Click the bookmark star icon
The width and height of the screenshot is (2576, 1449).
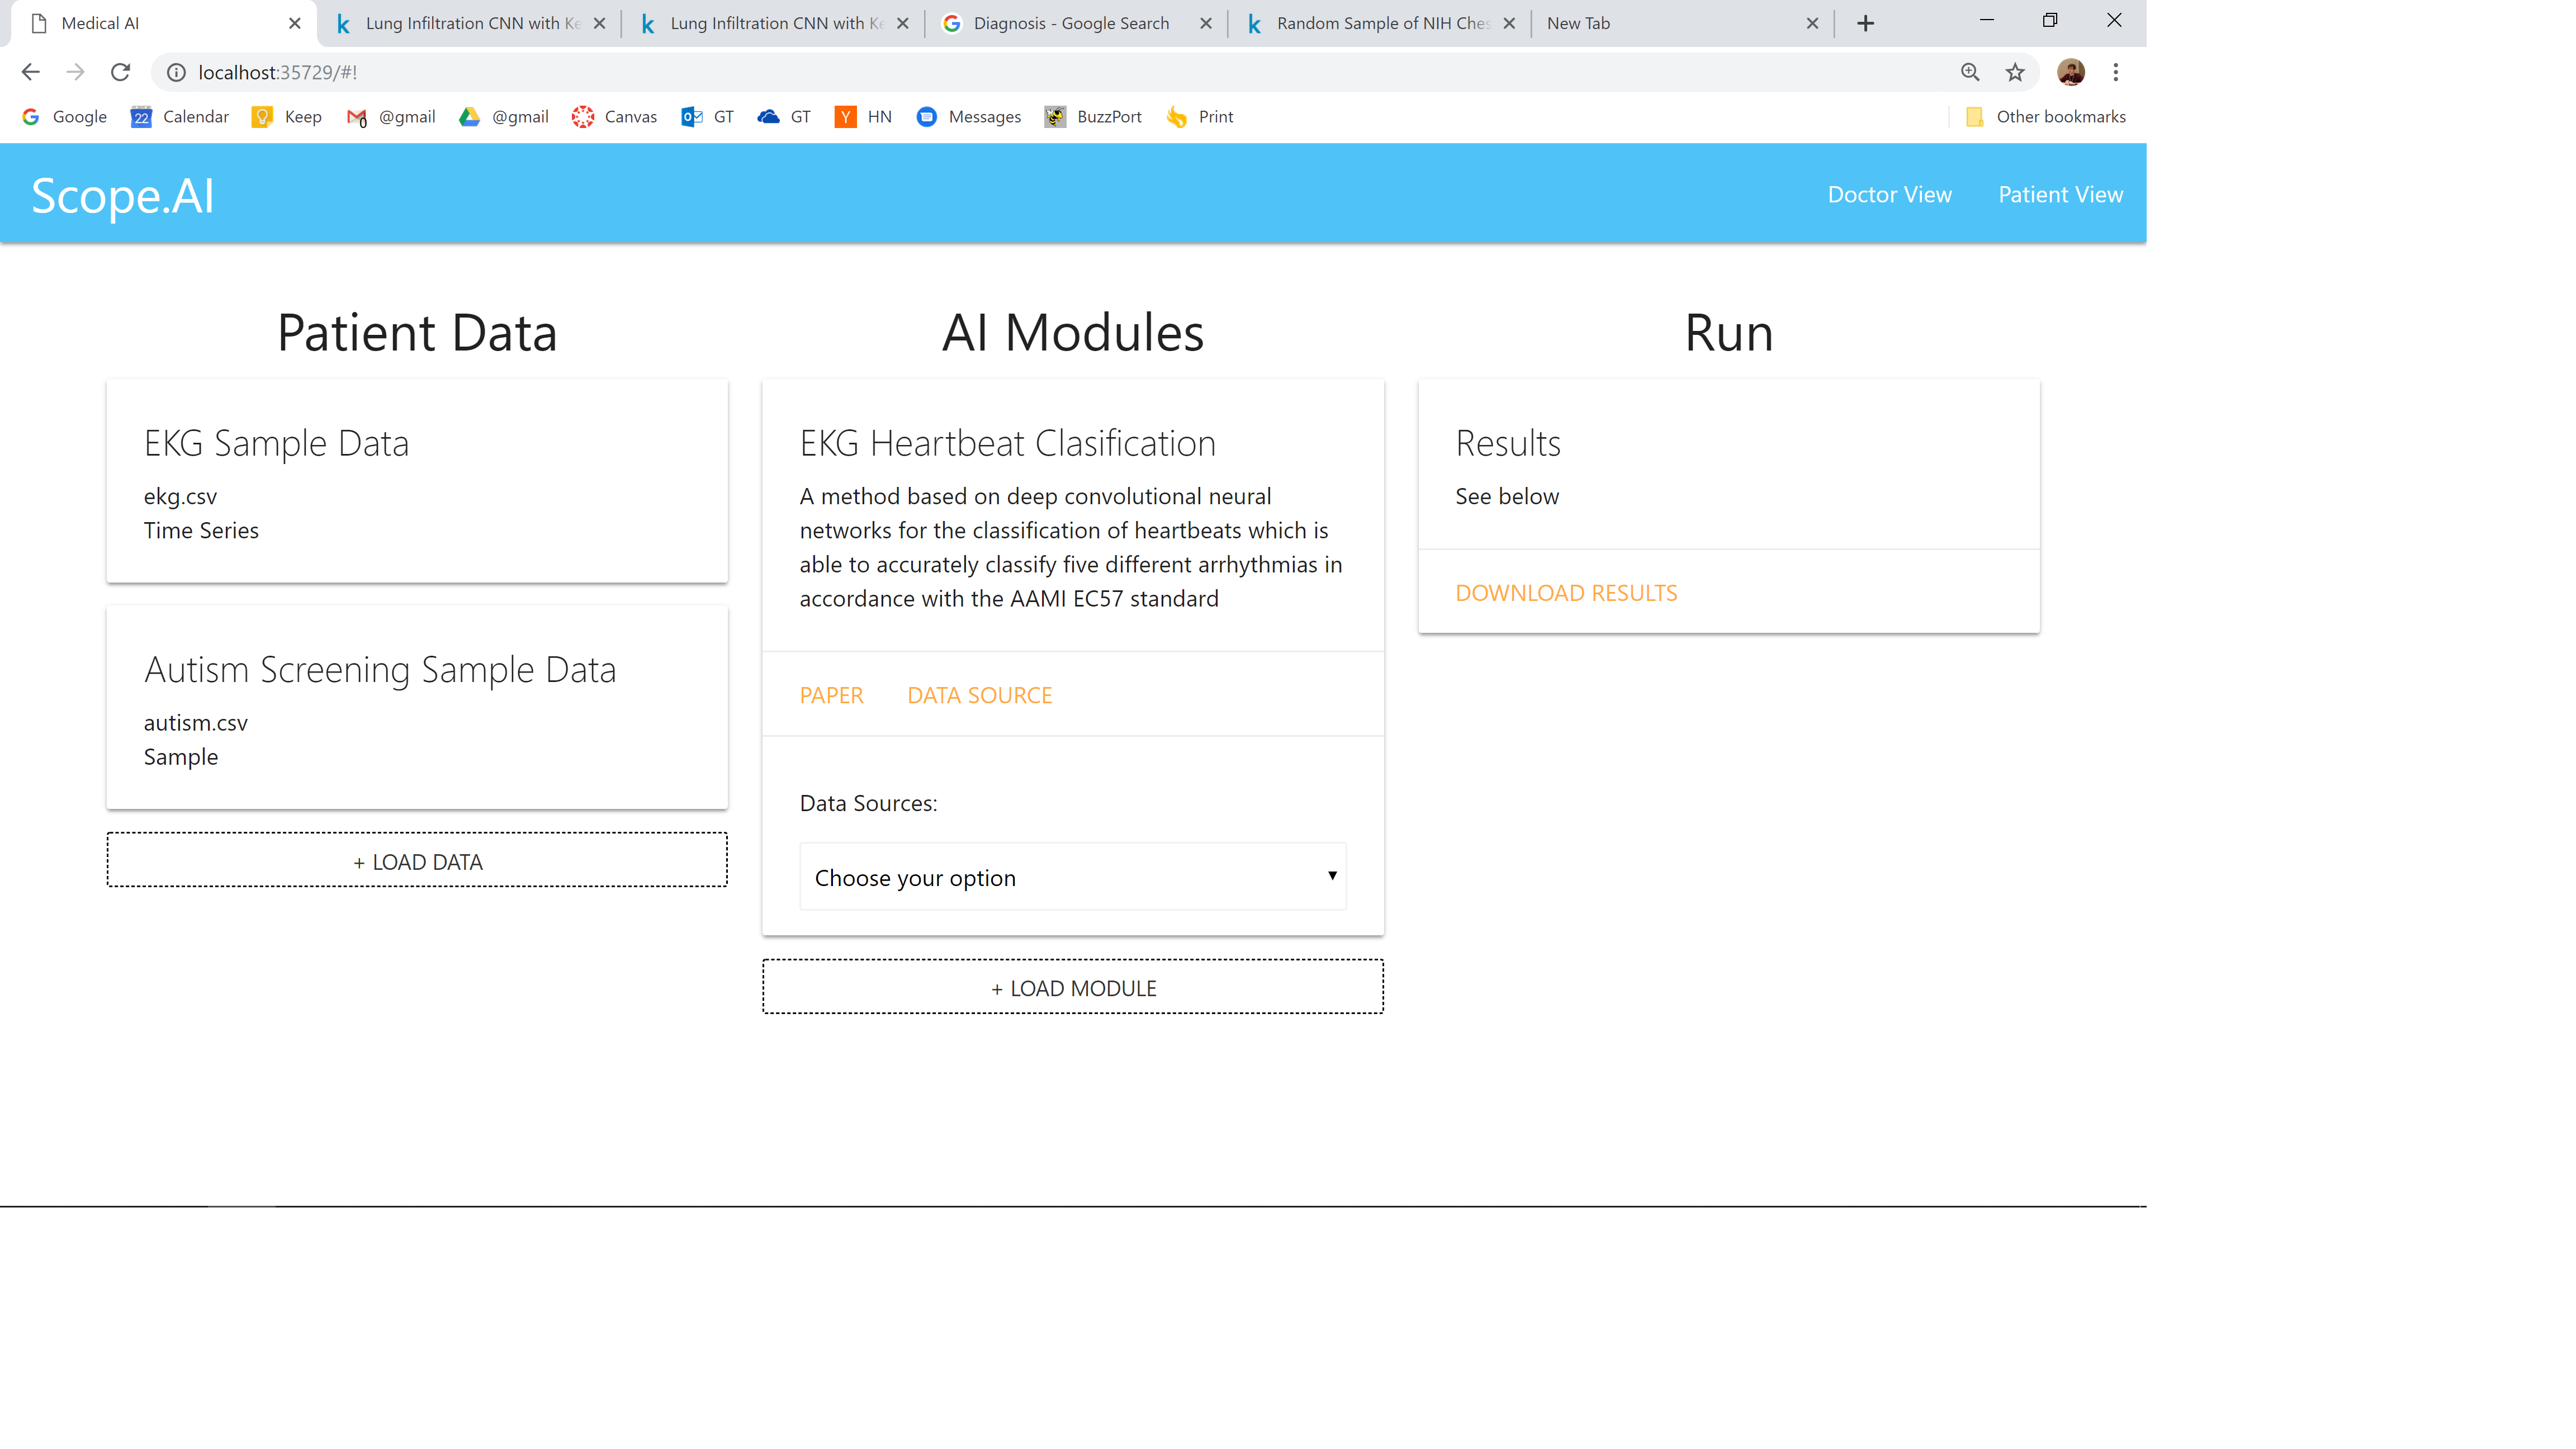(x=2014, y=72)
